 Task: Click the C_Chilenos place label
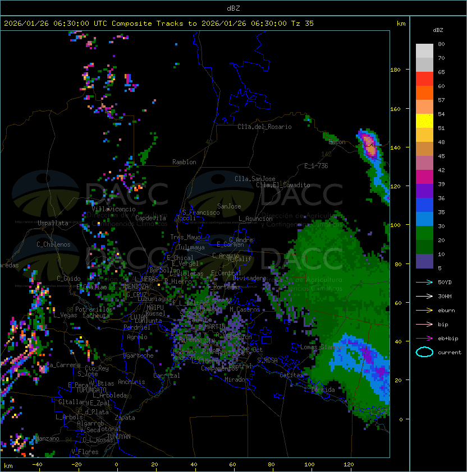tap(53, 244)
